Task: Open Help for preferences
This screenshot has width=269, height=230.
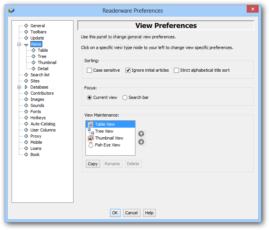Action: 149,213
